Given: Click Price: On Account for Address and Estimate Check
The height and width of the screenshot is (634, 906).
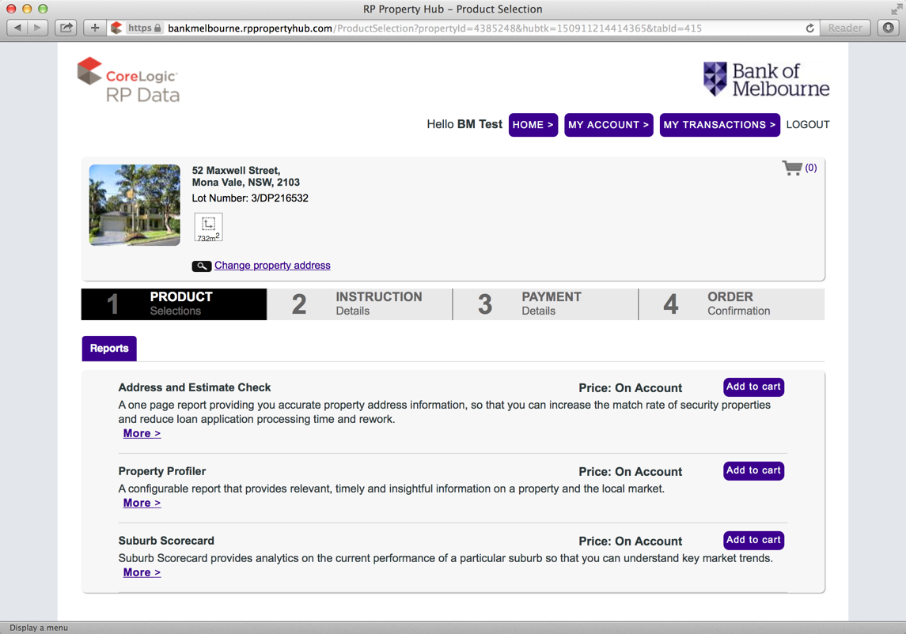Looking at the screenshot, I should point(631,388).
